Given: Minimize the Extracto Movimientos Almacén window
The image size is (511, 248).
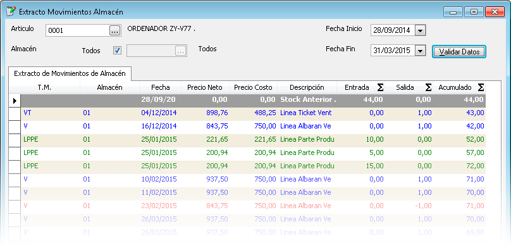Looking at the screenshot, I should [453, 12].
